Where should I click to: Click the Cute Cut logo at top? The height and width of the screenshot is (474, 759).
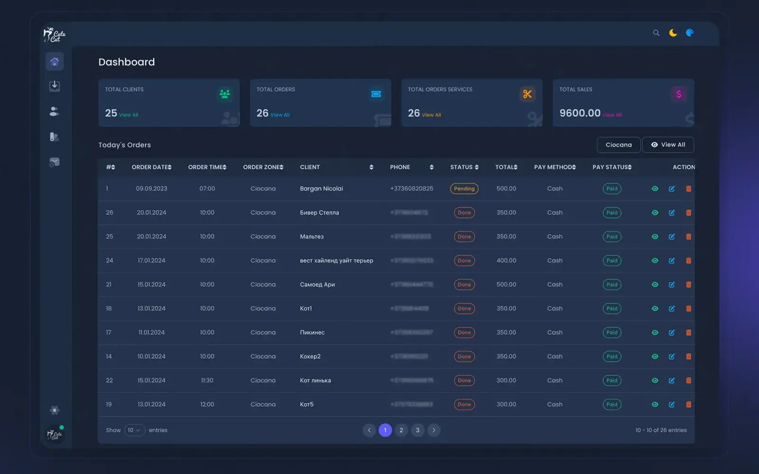(x=55, y=35)
